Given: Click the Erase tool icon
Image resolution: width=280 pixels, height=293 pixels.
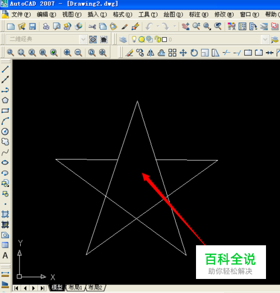Looking at the screenshot, I should point(129,53).
